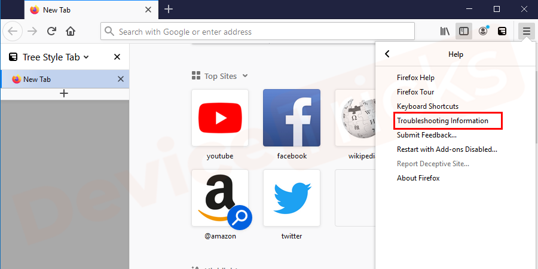Select New Tab in the sidebar tree

(65, 80)
